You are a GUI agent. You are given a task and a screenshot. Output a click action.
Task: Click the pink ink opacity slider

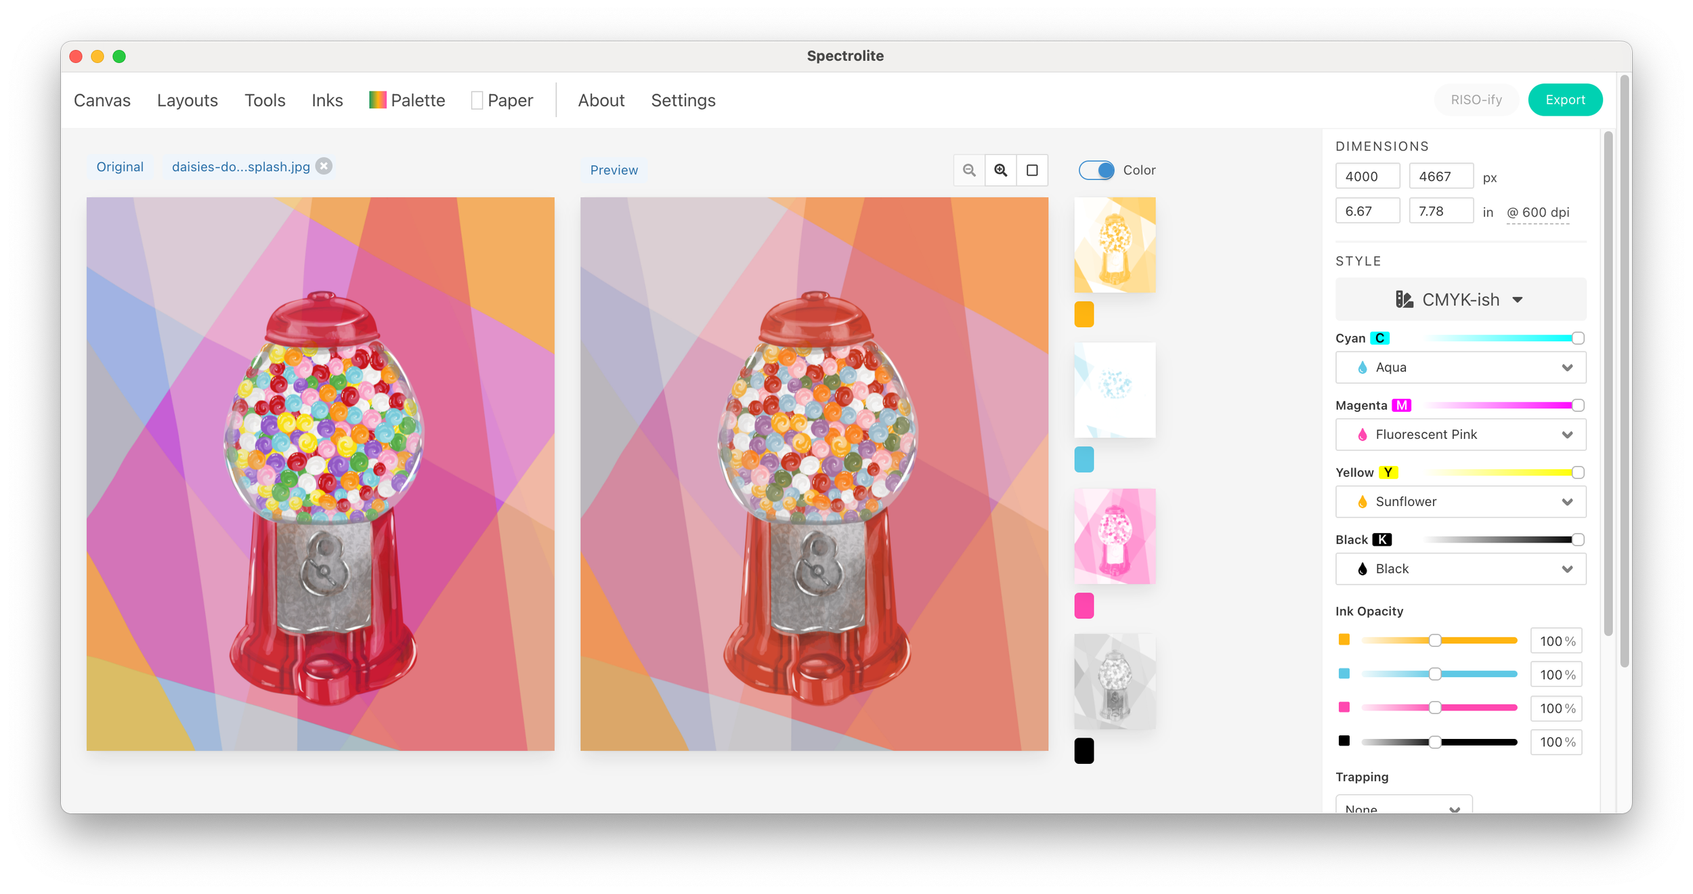[1439, 708]
